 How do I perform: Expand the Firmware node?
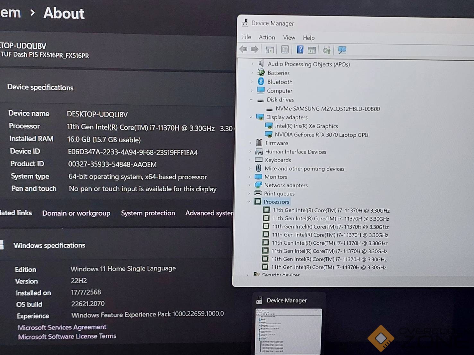pyautogui.click(x=250, y=143)
